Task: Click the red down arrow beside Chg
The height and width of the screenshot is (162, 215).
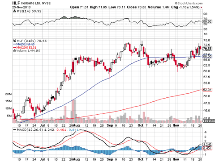Action: click(x=202, y=7)
